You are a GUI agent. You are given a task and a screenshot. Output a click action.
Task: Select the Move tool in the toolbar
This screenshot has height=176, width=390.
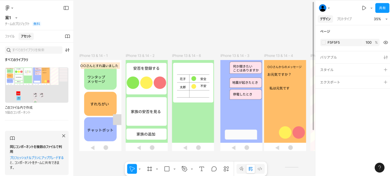(x=132, y=169)
